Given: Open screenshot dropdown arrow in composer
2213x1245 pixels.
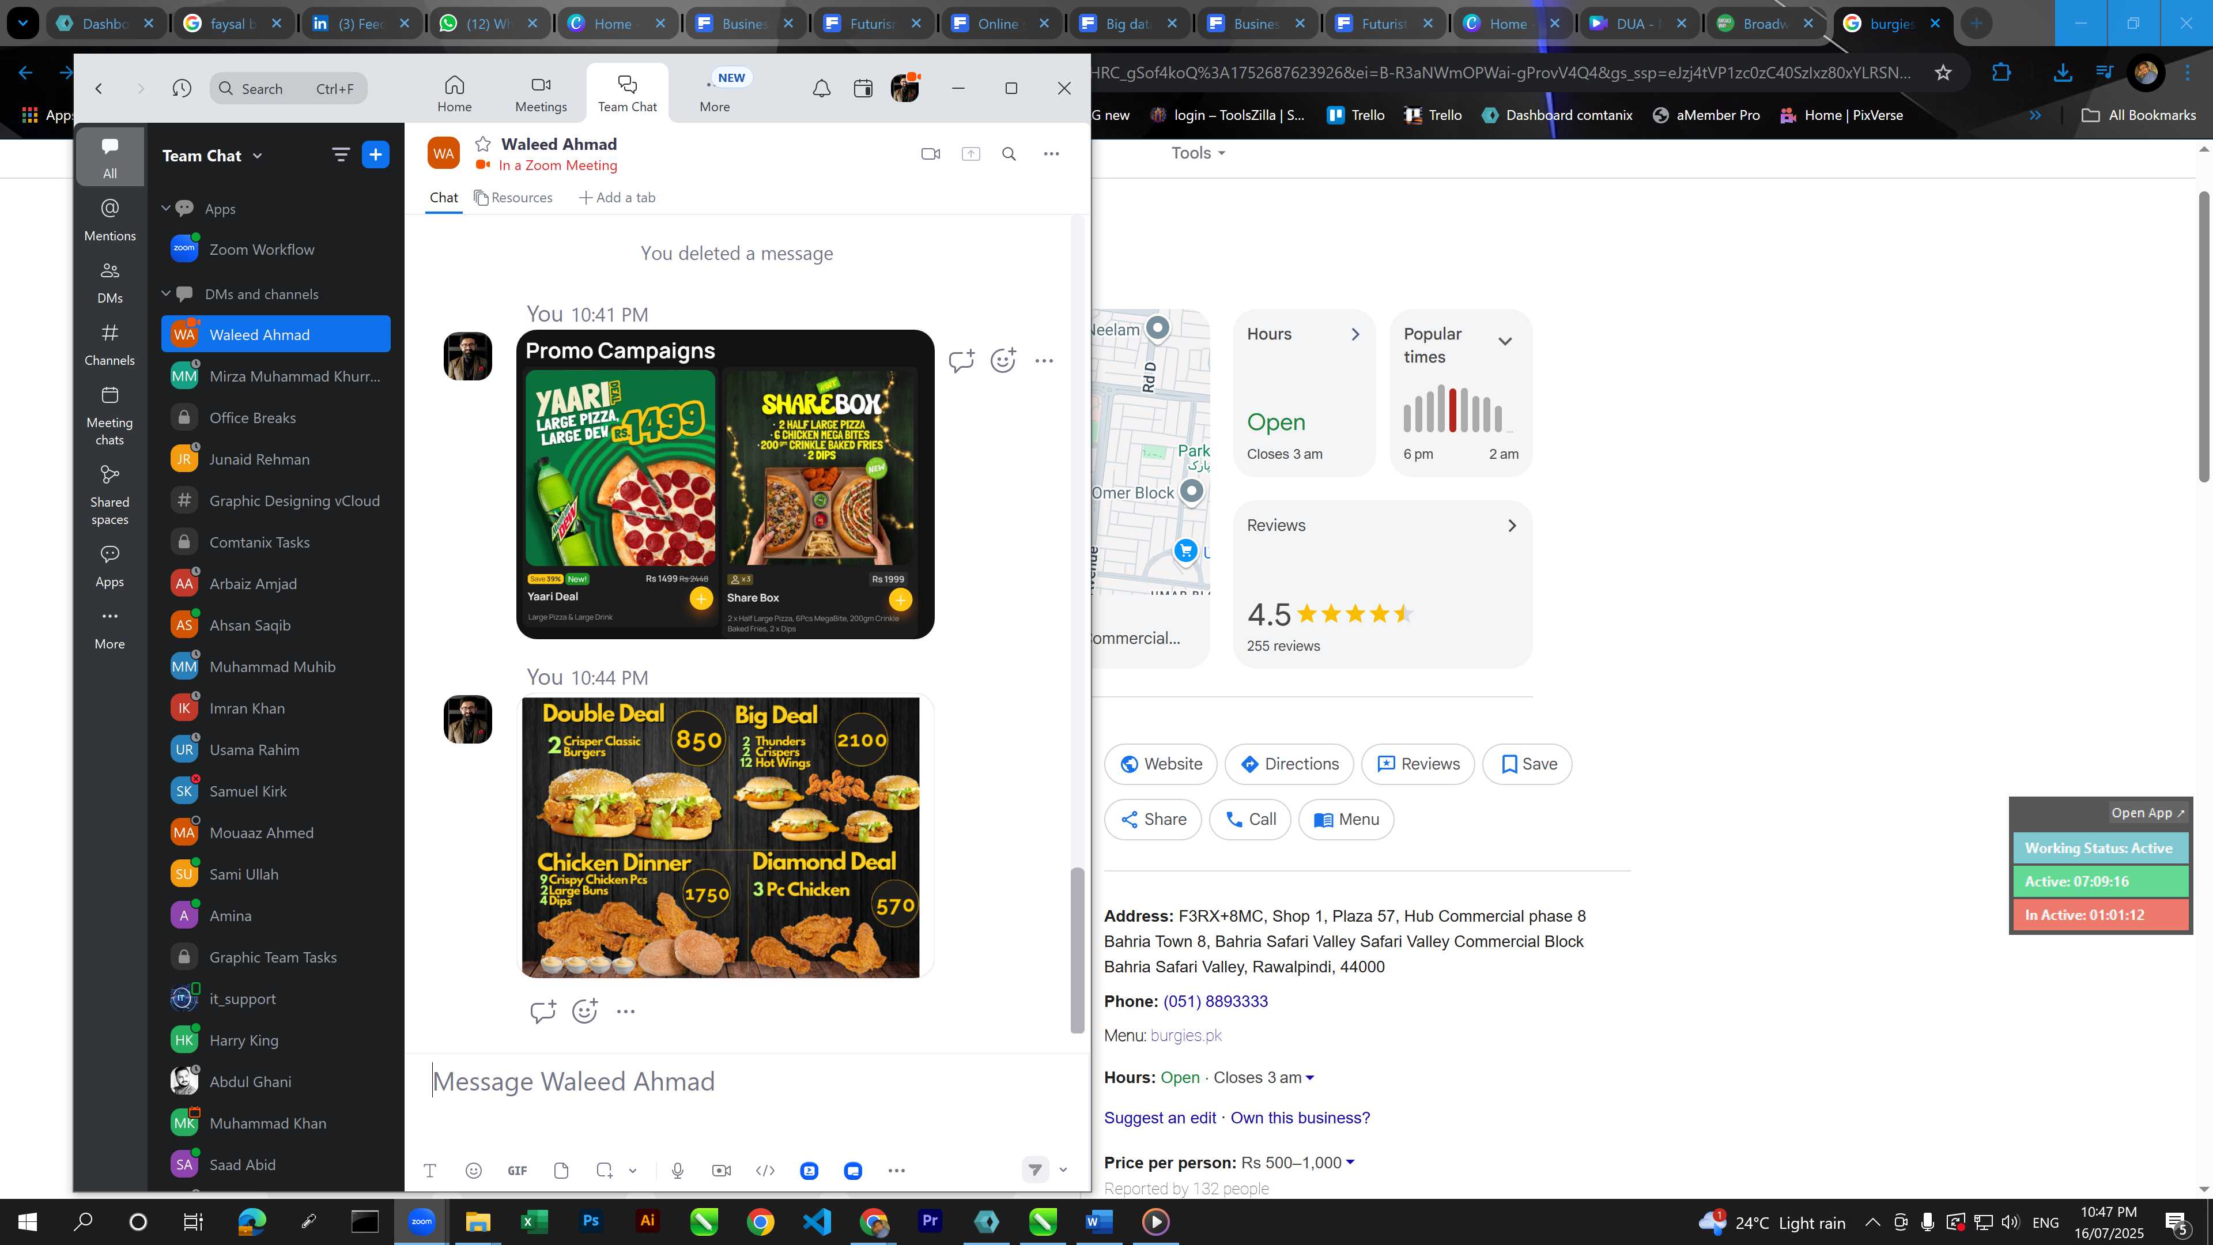Looking at the screenshot, I should (632, 1170).
